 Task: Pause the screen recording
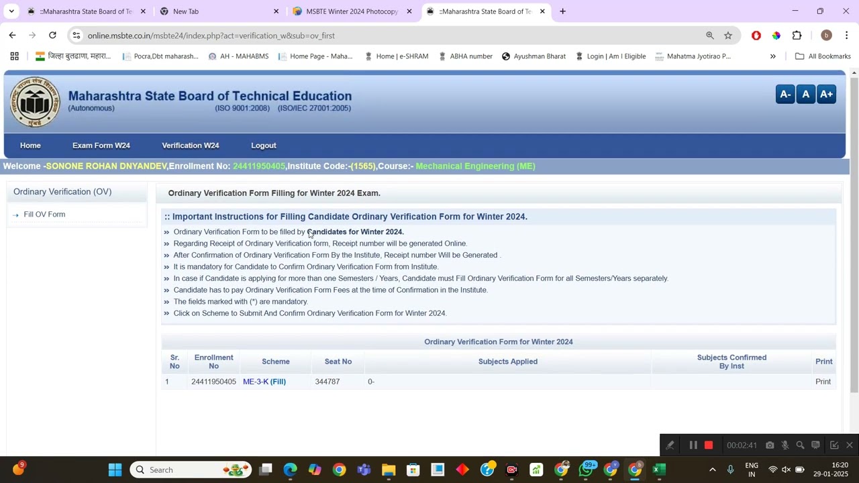click(x=693, y=445)
